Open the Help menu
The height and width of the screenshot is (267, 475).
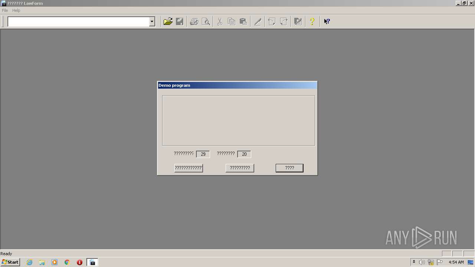16,10
